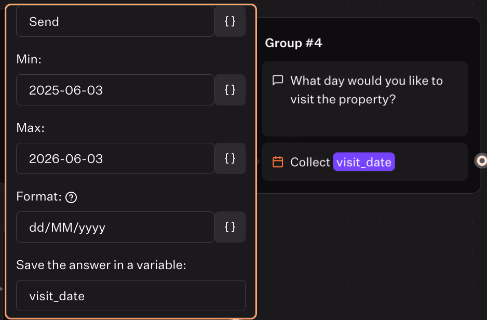Open variable picker for the Max field
The width and height of the screenshot is (487, 320).
point(230,158)
